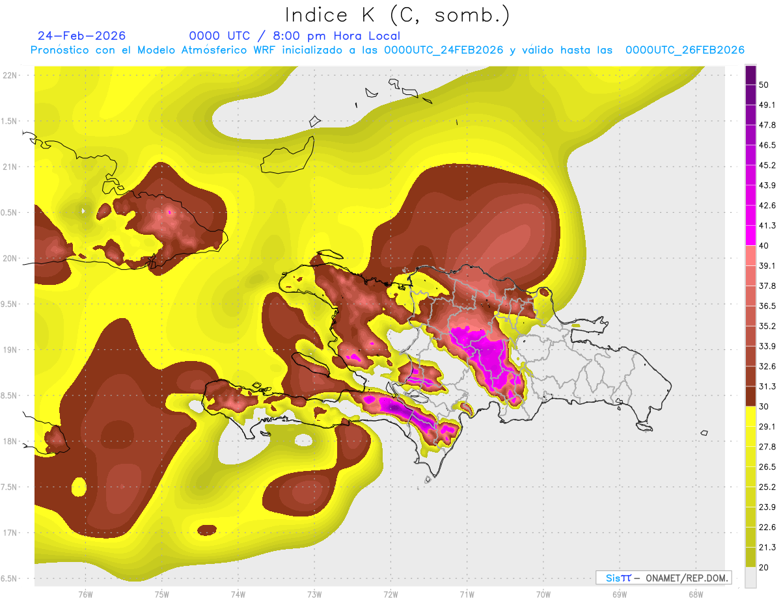Pick the dark brown swatch between 30 and 31.3
The height and width of the screenshot is (603, 781).
point(750,396)
